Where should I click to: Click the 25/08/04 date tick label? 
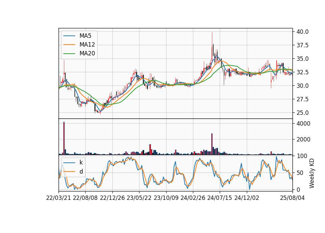click(292, 198)
